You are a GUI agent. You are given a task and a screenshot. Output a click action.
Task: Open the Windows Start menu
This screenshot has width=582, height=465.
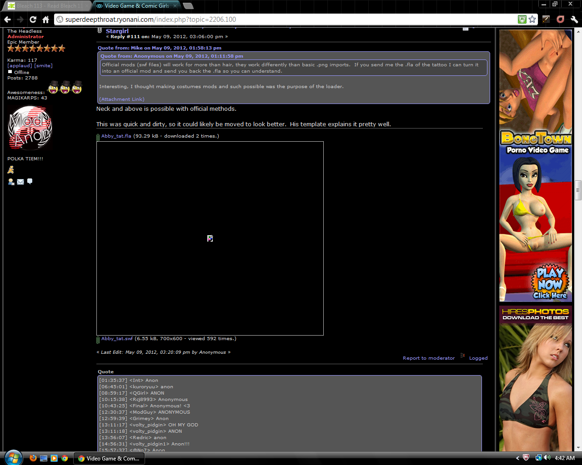point(12,457)
